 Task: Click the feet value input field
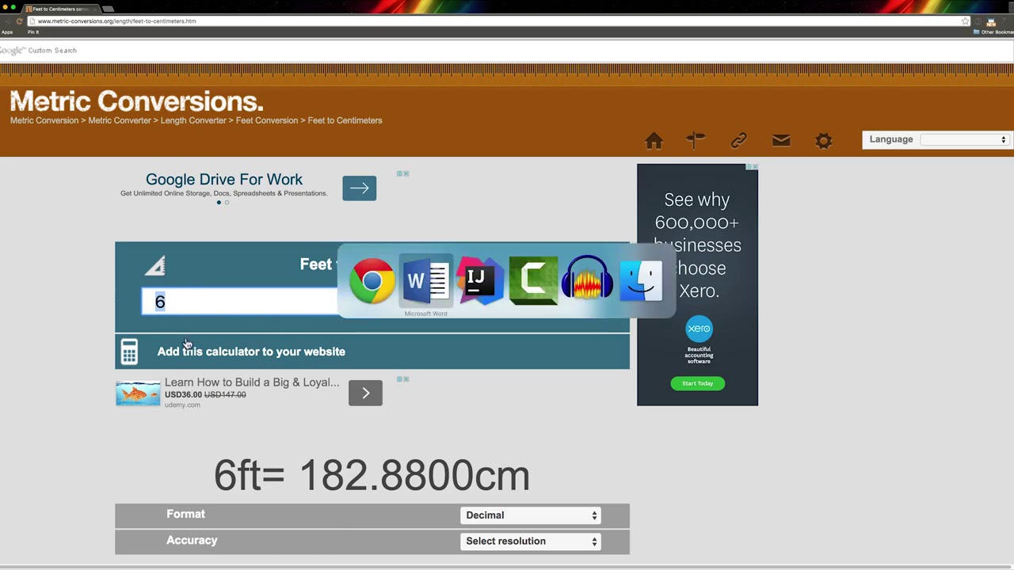(x=240, y=302)
